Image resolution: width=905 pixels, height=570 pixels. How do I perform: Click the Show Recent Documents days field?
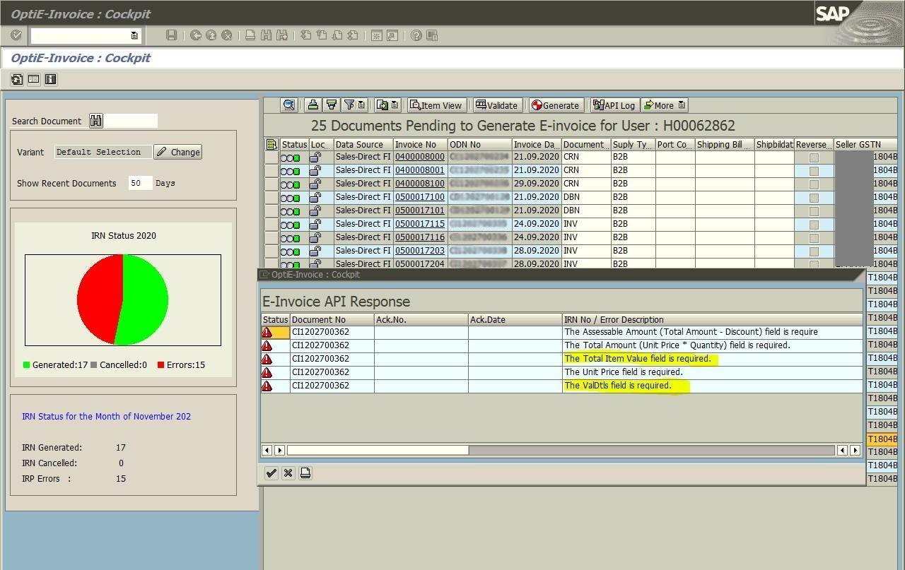[x=140, y=183]
